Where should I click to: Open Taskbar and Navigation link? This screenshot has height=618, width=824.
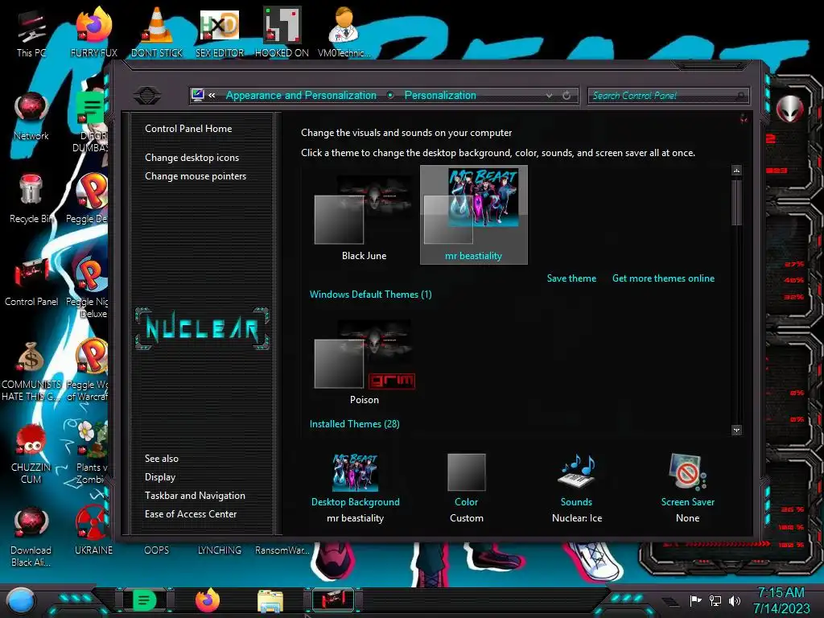[x=195, y=496]
